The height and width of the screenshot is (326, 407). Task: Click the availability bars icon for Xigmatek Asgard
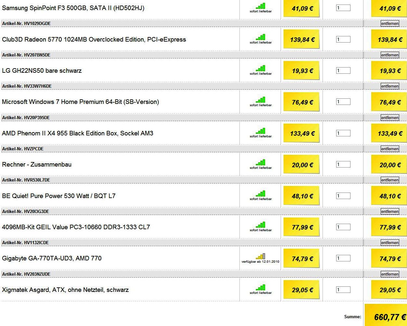[x=261, y=287]
